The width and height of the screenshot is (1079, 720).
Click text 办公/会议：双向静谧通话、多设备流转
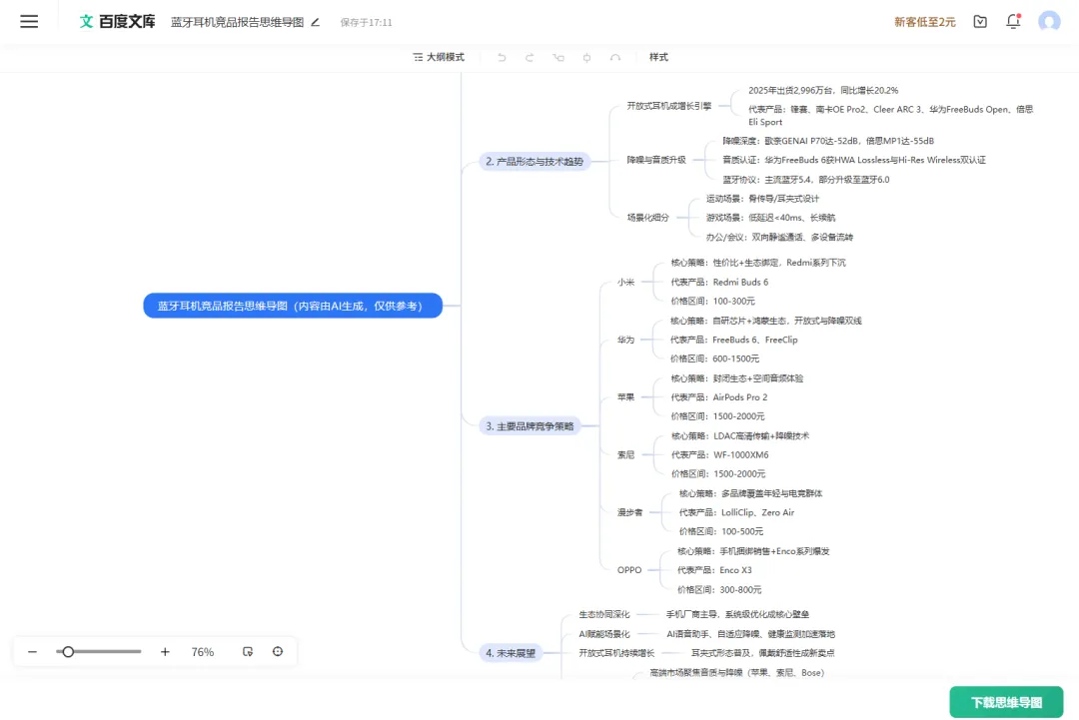point(779,238)
